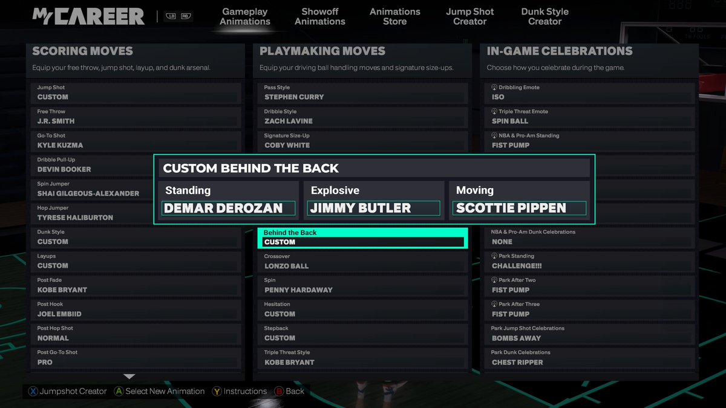Open the Dunk Style Creator tab
The height and width of the screenshot is (408, 726).
[x=545, y=16]
